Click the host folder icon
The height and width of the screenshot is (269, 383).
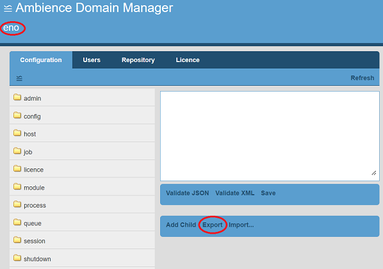click(17, 133)
